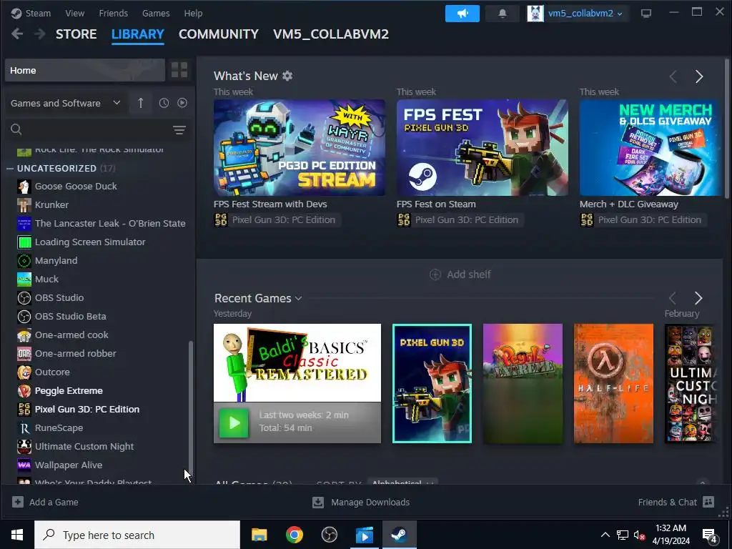The height and width of the screenshot is (549, 732).
Task: Click the Outcore game icon
Action: coord(24,372)
